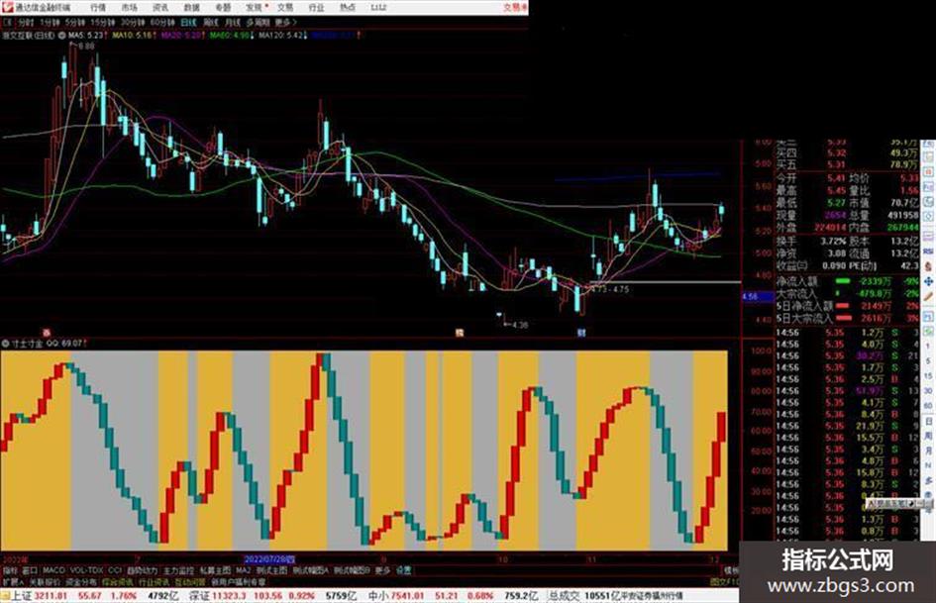Click the N period shortcut in sidebar
This screenshot has height=603, width=936.
(x=928, y=465)
